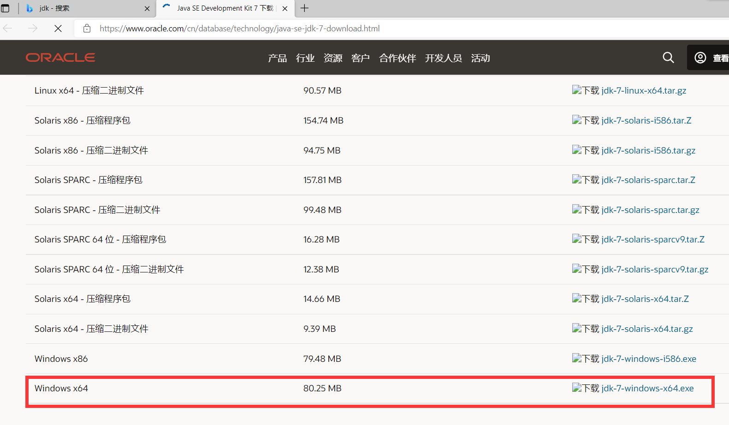Click the address bar URL
Viewport: 729px width, 425px height.
pos(240,29)
